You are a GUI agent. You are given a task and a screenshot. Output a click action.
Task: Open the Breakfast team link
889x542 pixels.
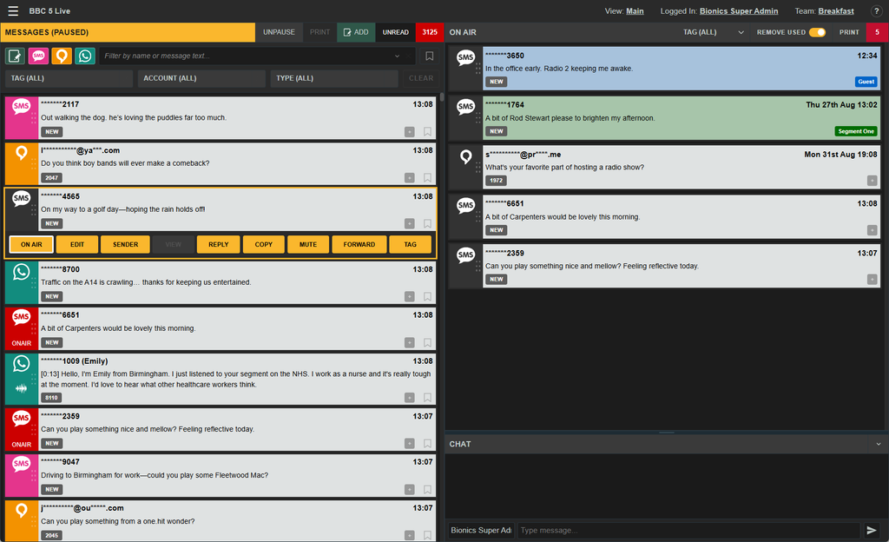point(836,10)
